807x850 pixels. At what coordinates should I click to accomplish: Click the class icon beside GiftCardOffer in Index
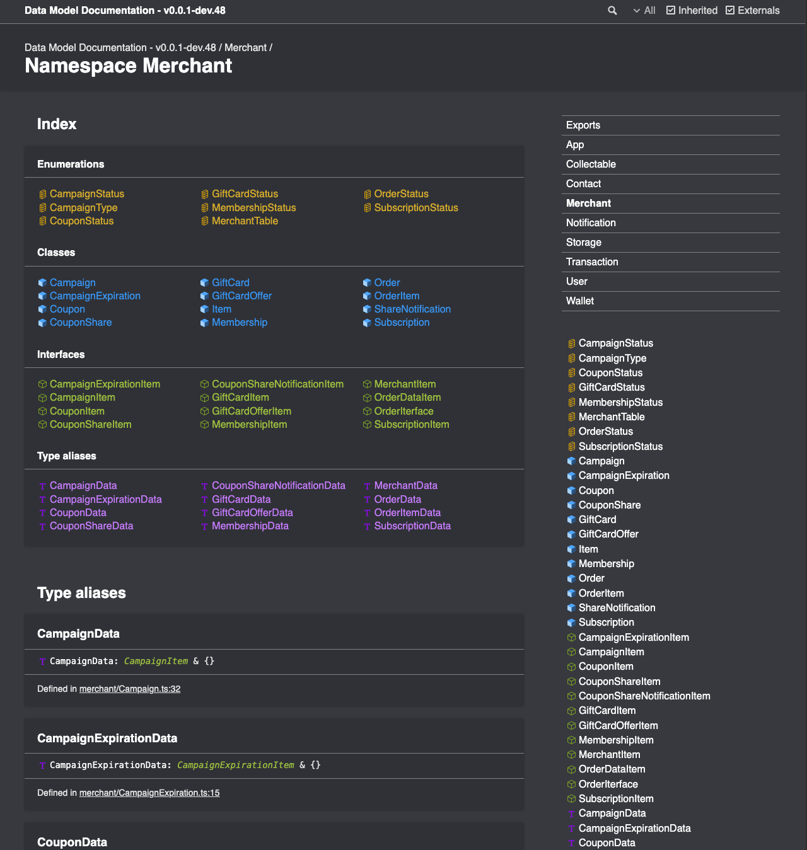(205, 296)
